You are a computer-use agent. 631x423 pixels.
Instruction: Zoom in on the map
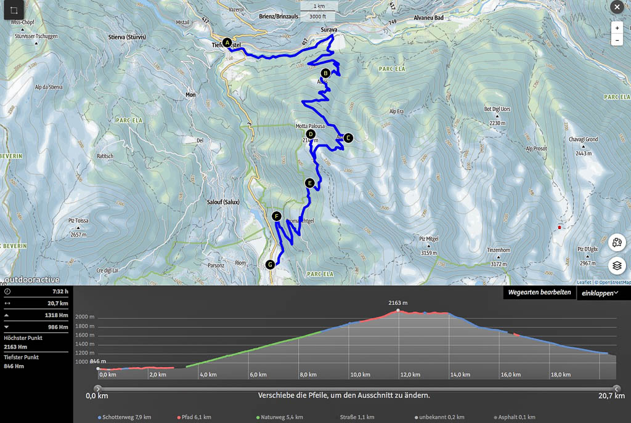tap(617, 28)
